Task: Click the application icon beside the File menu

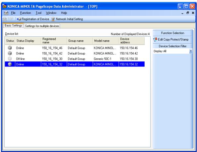Action: tap(6, 13)
